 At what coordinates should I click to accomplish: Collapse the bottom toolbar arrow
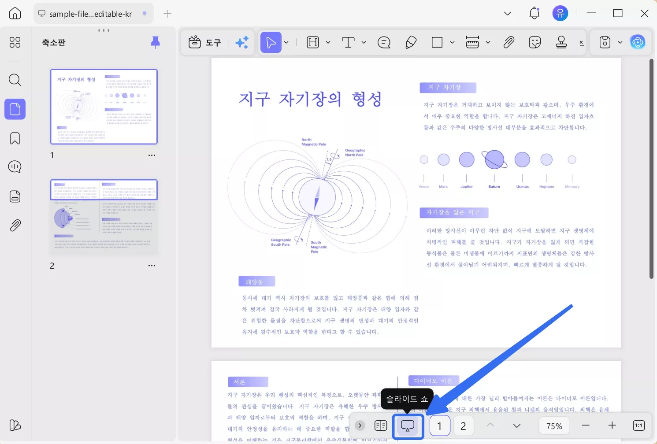tap(360, 425)
